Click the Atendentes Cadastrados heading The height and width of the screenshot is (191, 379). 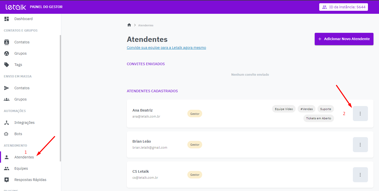point(152,91)
